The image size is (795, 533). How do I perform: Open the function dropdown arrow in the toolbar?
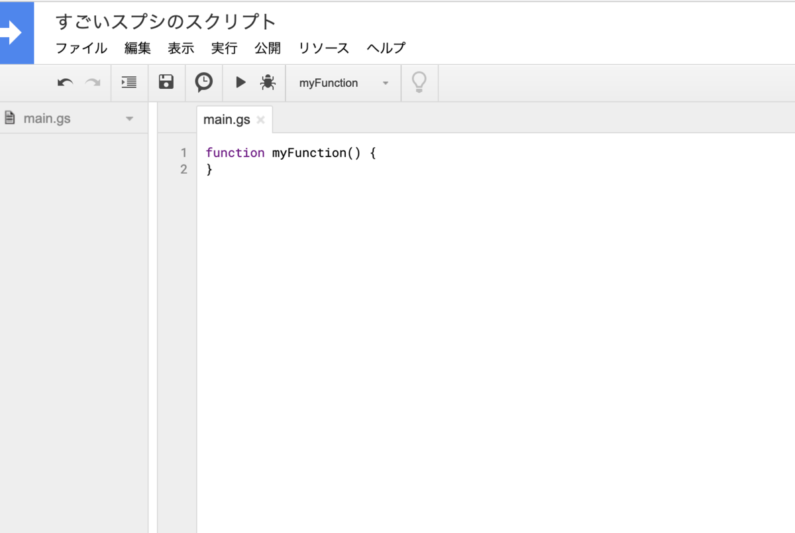coord(386,83)
